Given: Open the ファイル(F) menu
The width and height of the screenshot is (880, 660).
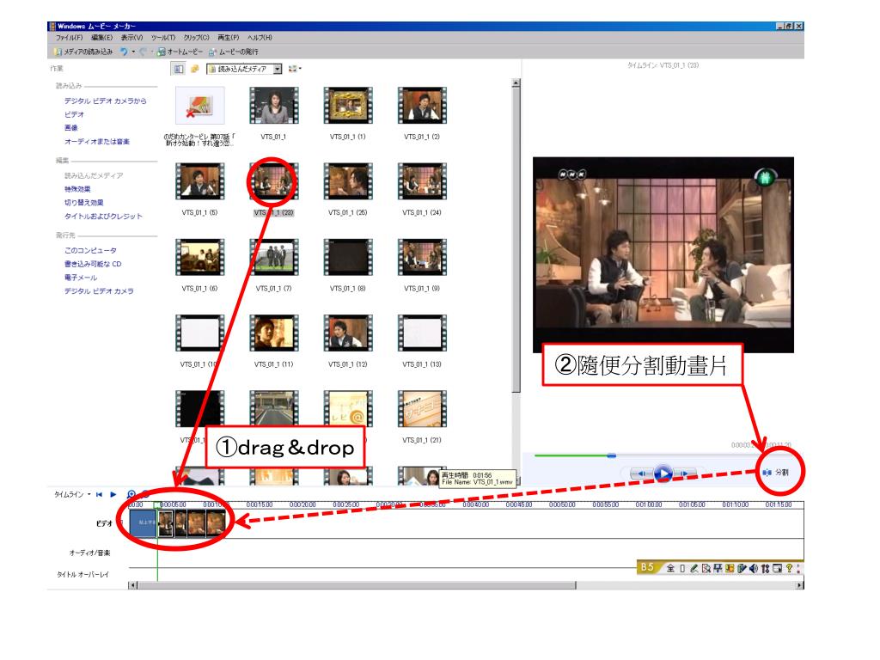Looking at the screenshot, I should pyautogui.click(x=69, y=38).
